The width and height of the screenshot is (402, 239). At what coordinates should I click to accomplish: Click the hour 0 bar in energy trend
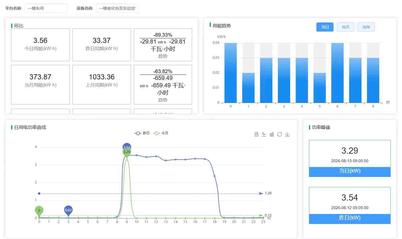pos(231,73)
